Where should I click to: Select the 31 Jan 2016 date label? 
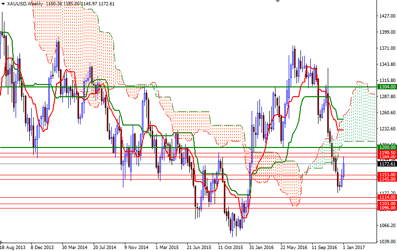[x=260, y=247]
